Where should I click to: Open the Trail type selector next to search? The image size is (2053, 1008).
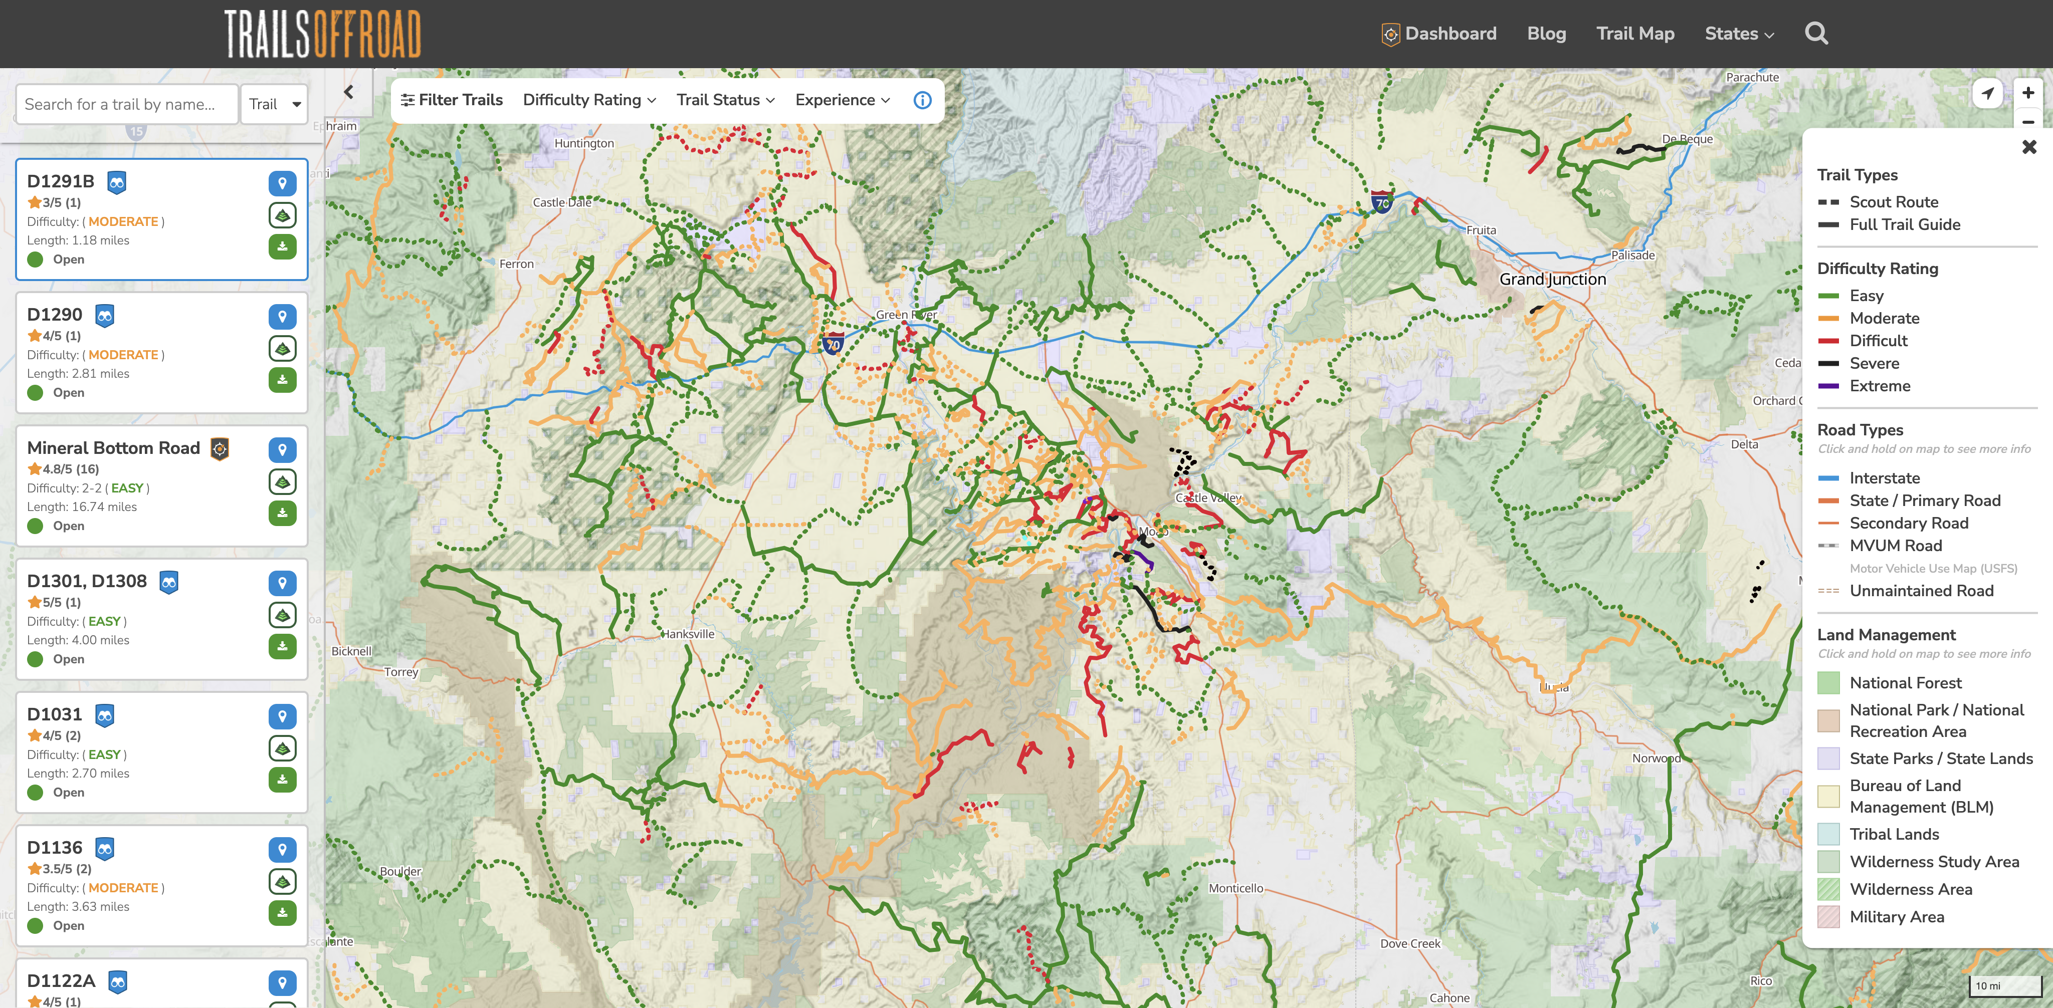coord(274,104)
